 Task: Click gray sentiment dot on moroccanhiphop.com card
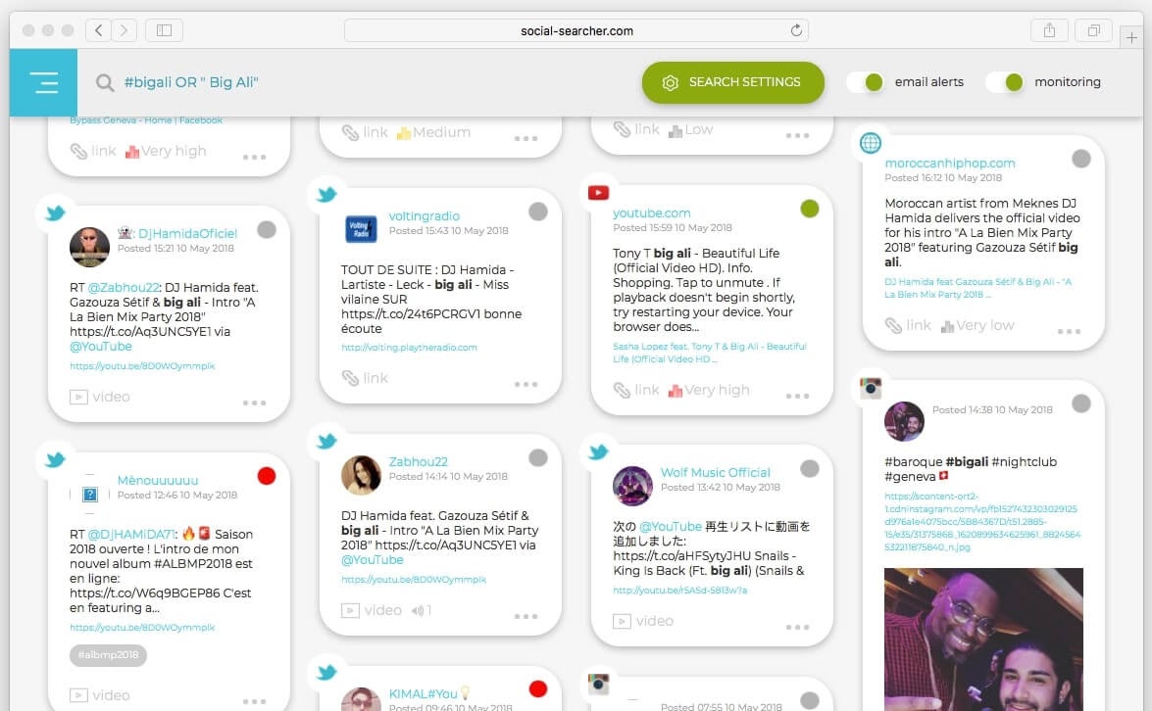click(x=1080, y=159)
